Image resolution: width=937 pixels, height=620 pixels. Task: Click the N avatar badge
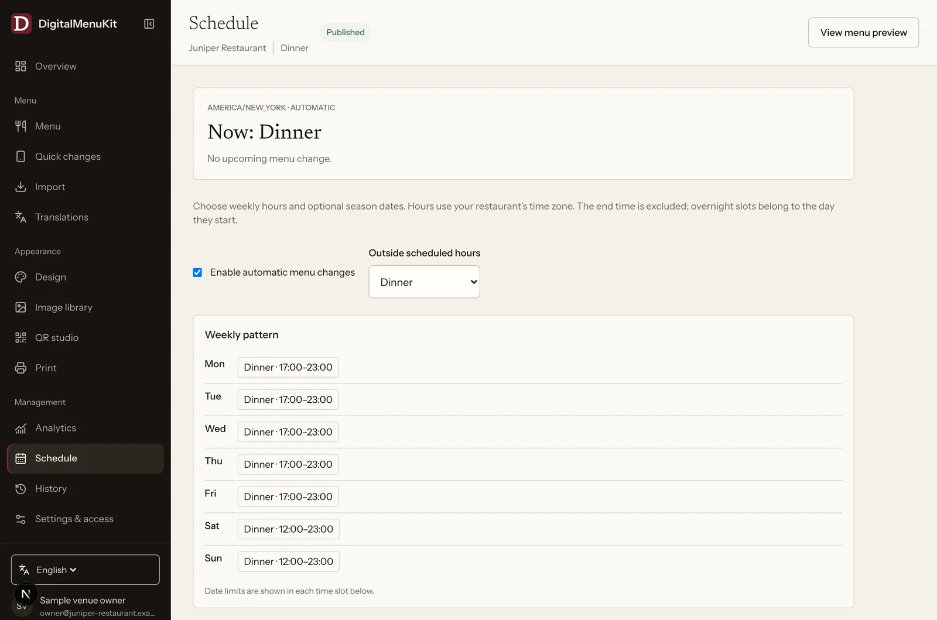26,594
